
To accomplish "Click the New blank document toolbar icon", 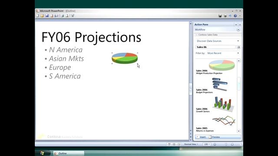I will click(x=37, y=16).
